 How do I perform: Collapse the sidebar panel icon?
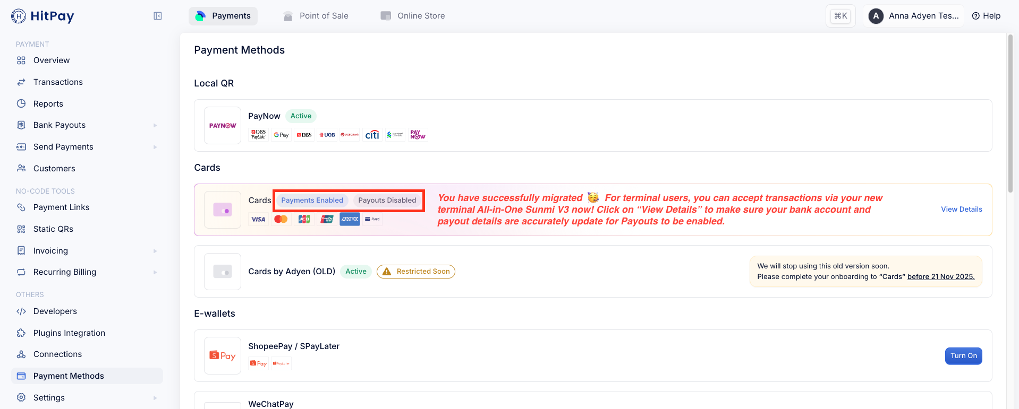click(158, 16)
